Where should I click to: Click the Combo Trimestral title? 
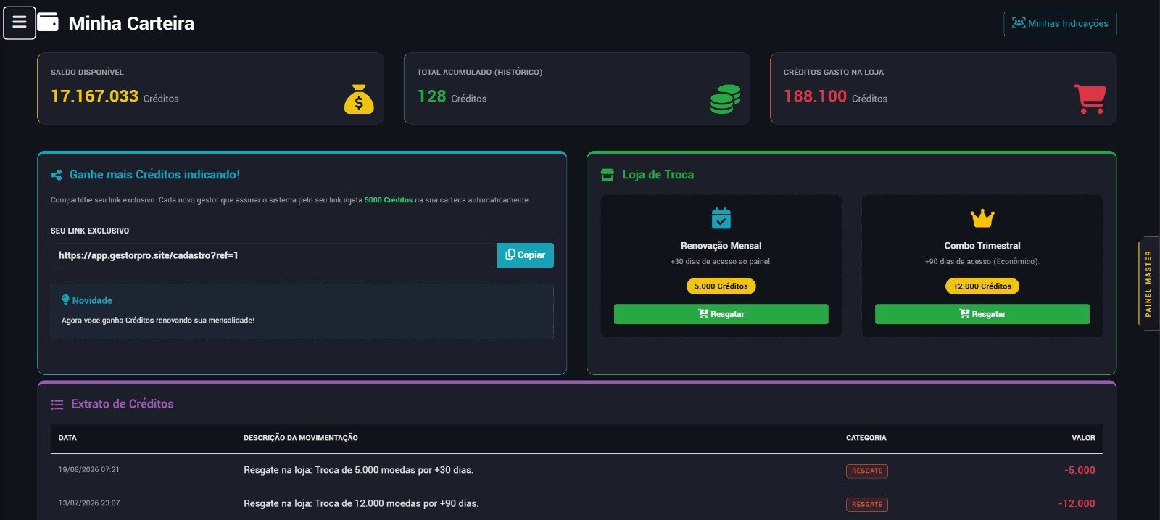click(982, 246)
